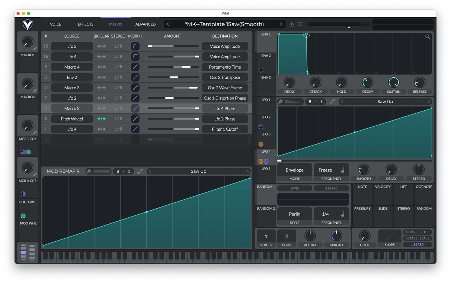The height and width of the screenshot is (283, 451).
Task: Disable the LEGATO option
Action: pos(417,244)
